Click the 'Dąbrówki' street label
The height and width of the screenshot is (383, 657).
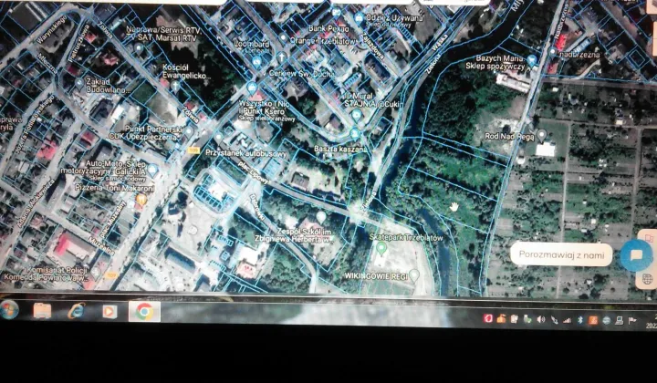257,207
